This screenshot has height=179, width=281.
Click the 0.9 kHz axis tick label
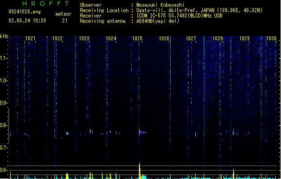click(x=4, y=103)
